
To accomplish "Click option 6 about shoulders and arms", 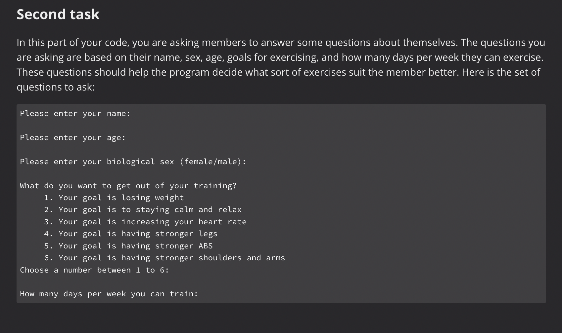I will click(x=164, y=258).
